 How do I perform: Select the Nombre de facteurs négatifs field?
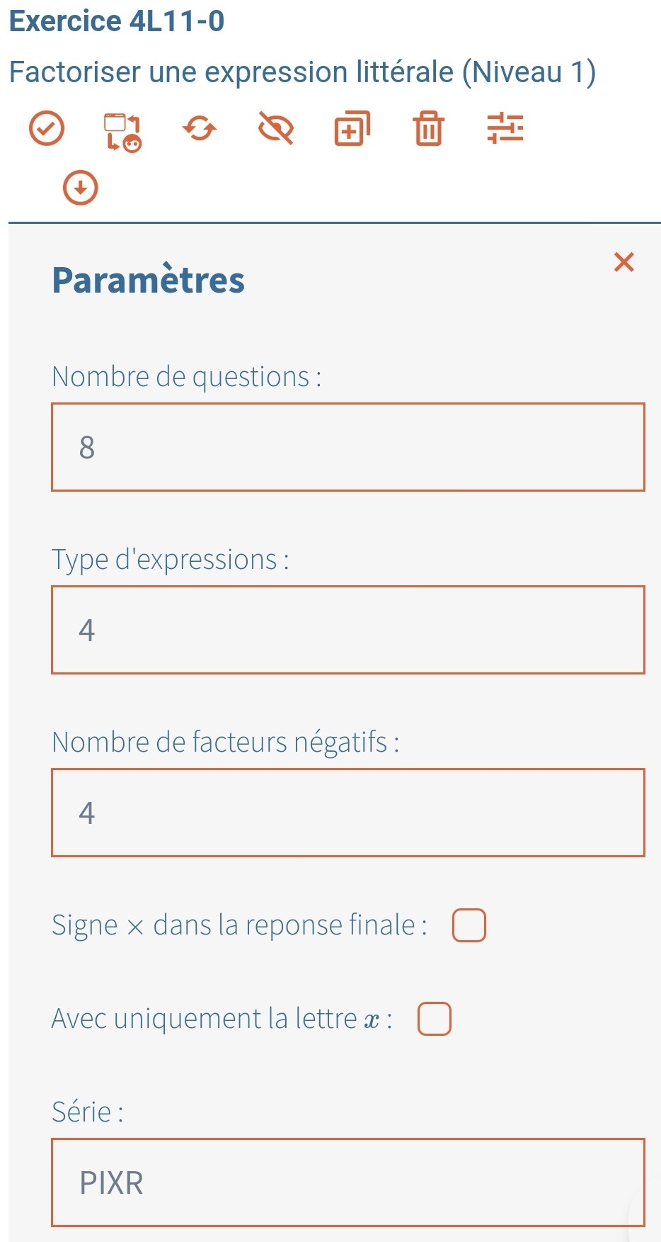click(348, 813)
